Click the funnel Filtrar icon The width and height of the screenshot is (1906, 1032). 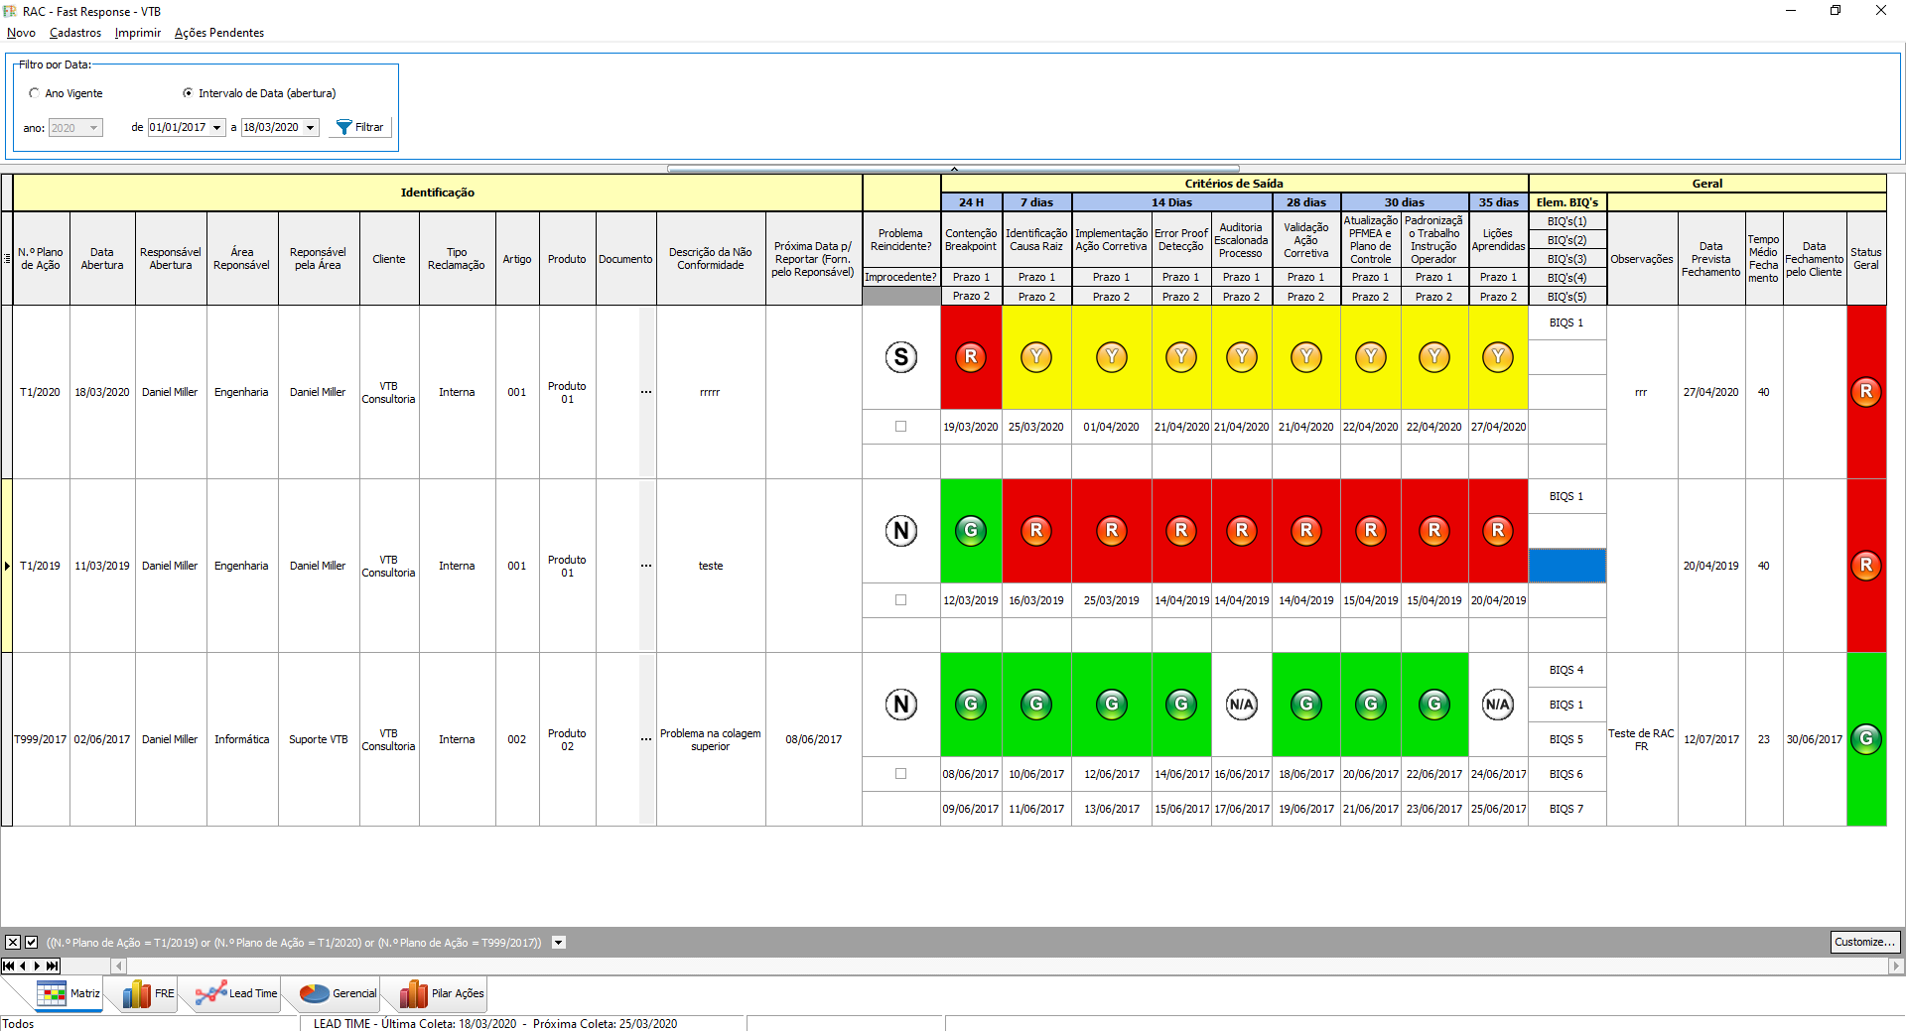pos(344,127)
